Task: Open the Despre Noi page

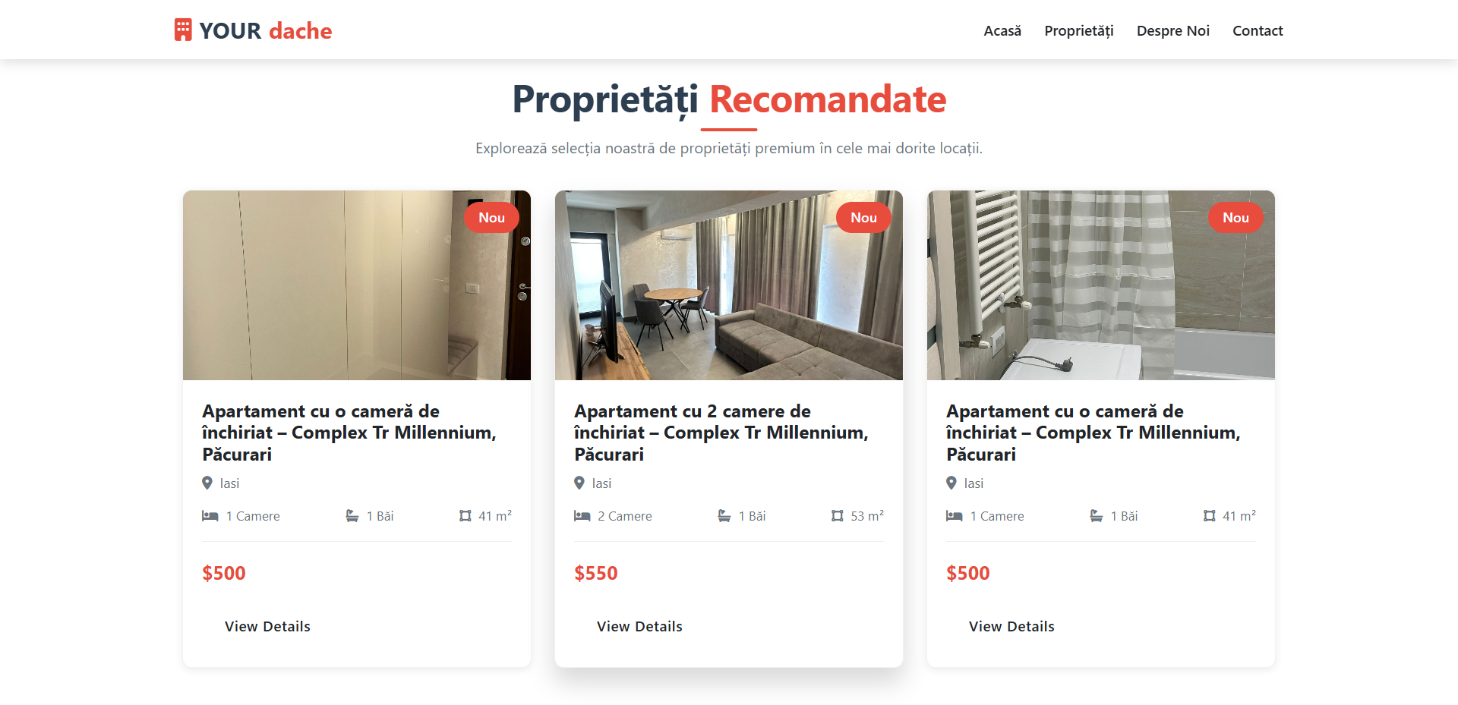Action: [x=1173, y=31]
